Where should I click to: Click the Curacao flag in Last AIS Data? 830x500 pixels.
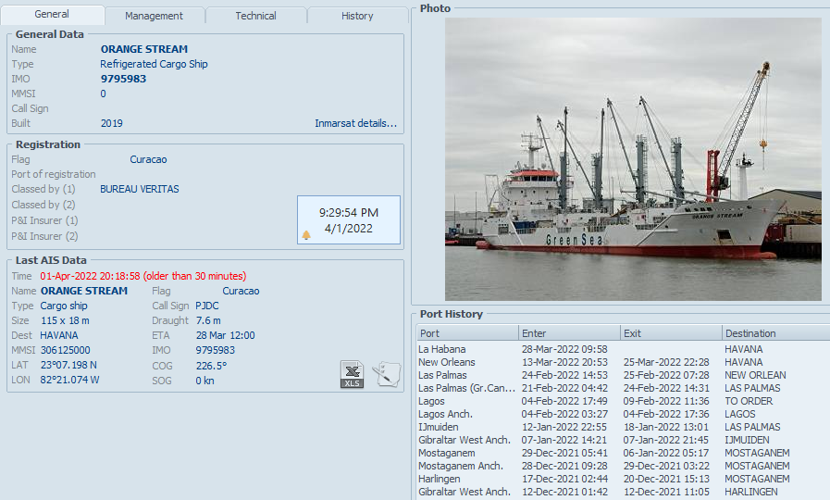tap(241, 291)
